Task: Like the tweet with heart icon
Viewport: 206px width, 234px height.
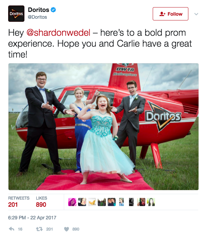Action: click(x=67, y=229)
